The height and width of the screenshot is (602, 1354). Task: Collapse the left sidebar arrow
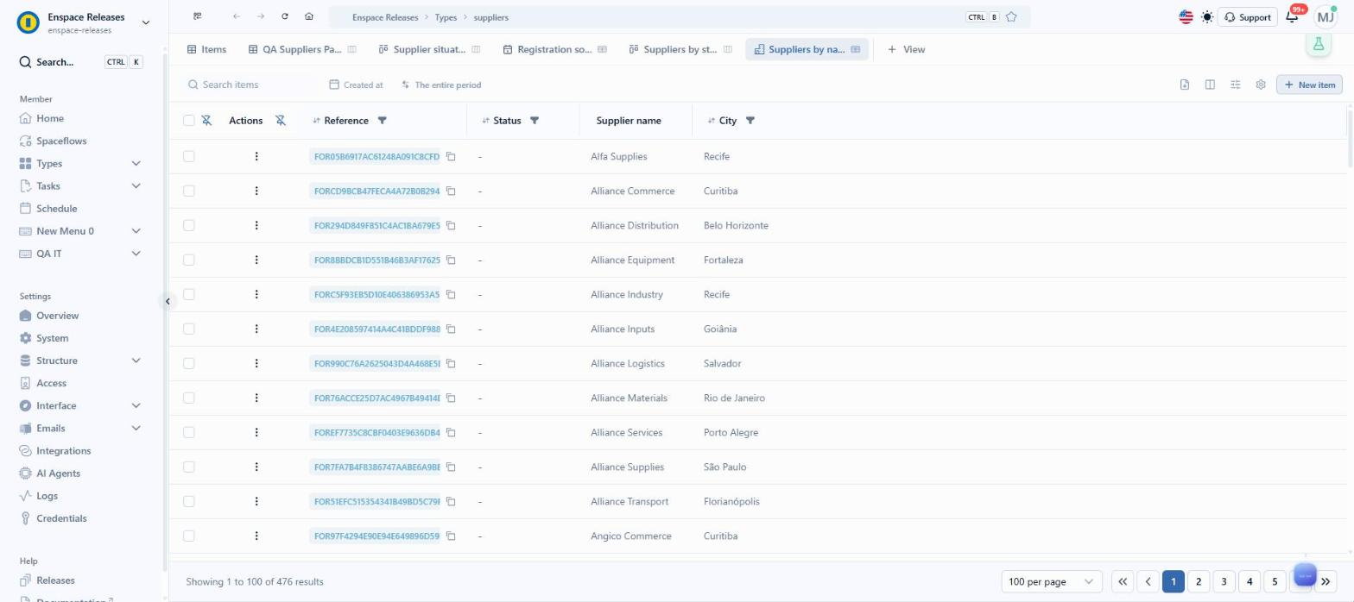(x=168, y=301)
